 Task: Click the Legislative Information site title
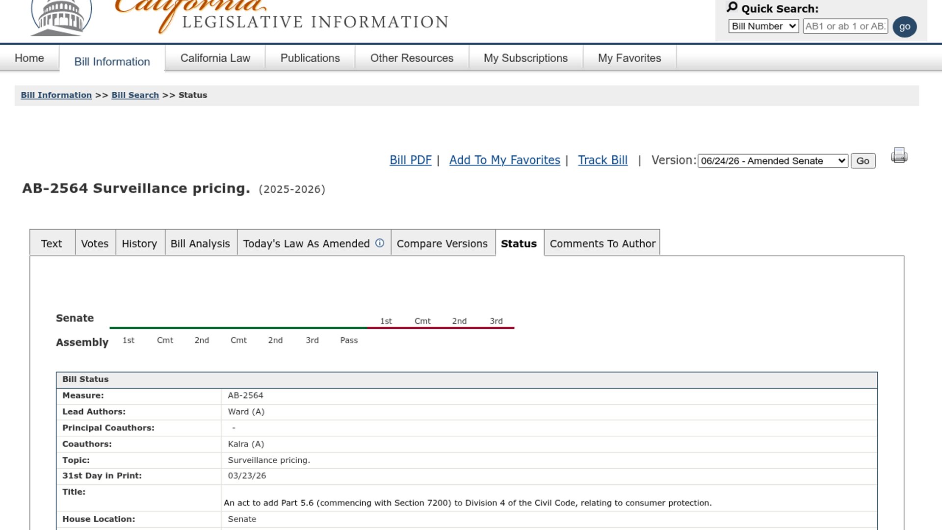click(x=315, y=22)
